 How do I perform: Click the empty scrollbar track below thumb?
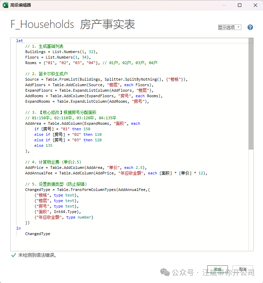click(251, 200)
